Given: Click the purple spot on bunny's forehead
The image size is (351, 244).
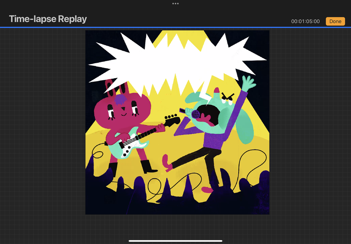Looking at the screenshot, I should 120,99.
